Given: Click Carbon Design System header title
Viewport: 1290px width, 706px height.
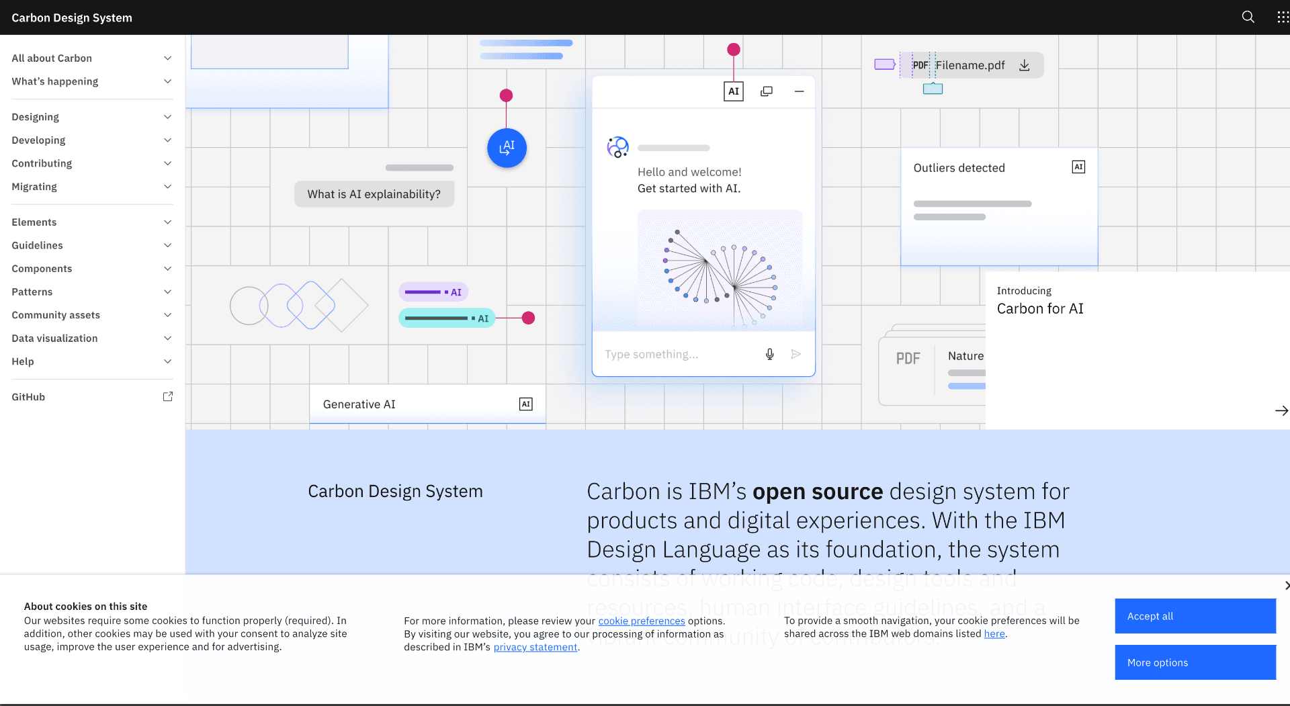Looking at the screenshot, I should (x=72, y=17).
